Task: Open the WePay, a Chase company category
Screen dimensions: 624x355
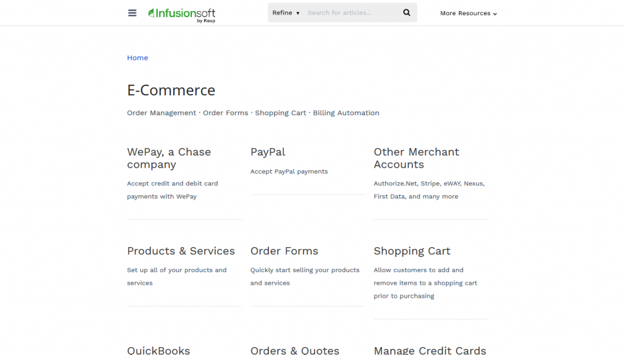Action: (169, 158)
